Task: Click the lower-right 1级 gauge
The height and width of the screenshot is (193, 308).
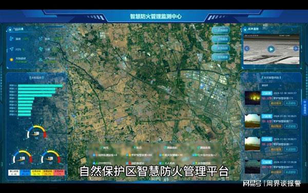Action: coord(50,157)
